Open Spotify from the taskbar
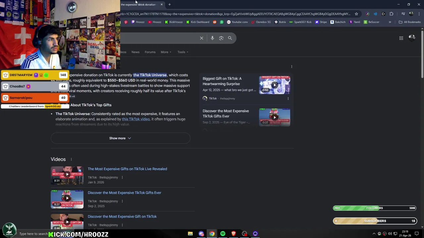424x238 pixels. click(223, 234)
